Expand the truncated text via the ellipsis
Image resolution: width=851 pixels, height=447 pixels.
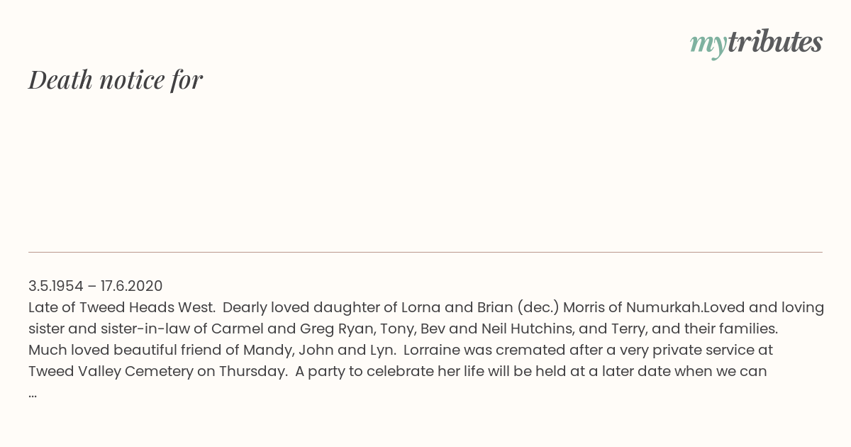(x=33, y=393)
